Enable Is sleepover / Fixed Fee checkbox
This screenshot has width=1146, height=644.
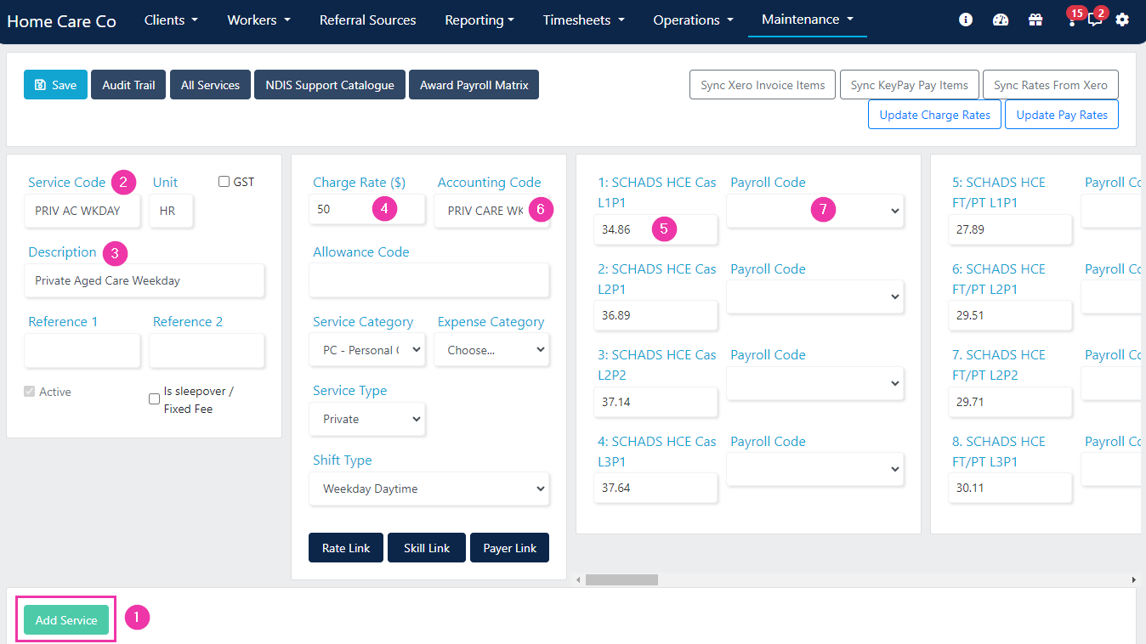[x=154, y=399]
